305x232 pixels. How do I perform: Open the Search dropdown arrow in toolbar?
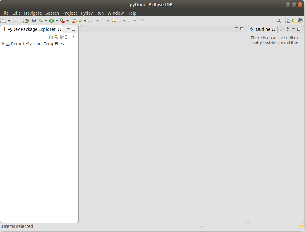pyautogui.click(x=85, y=21)
